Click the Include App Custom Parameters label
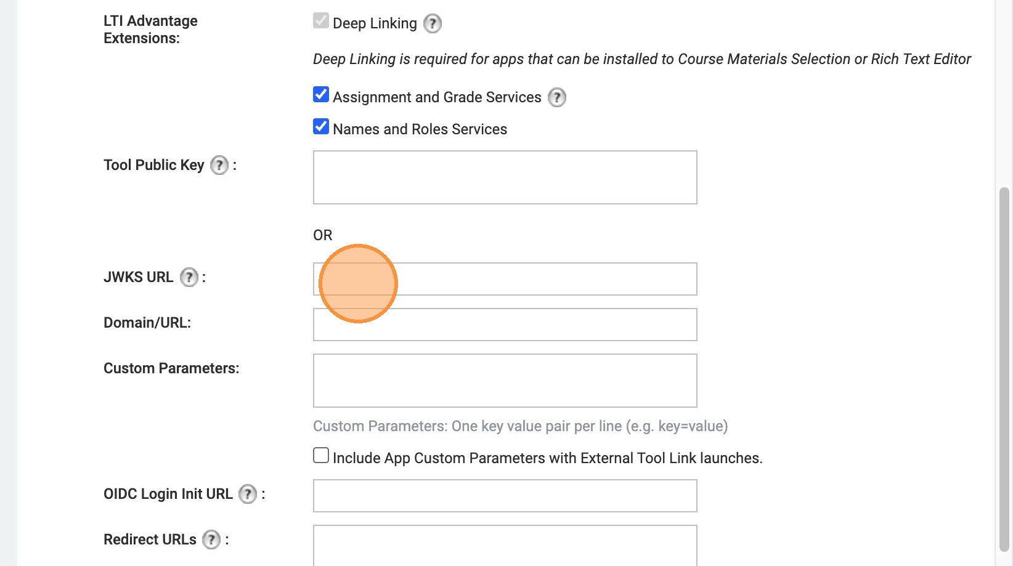The image size is (1013, 566). [x=547, y=458]
